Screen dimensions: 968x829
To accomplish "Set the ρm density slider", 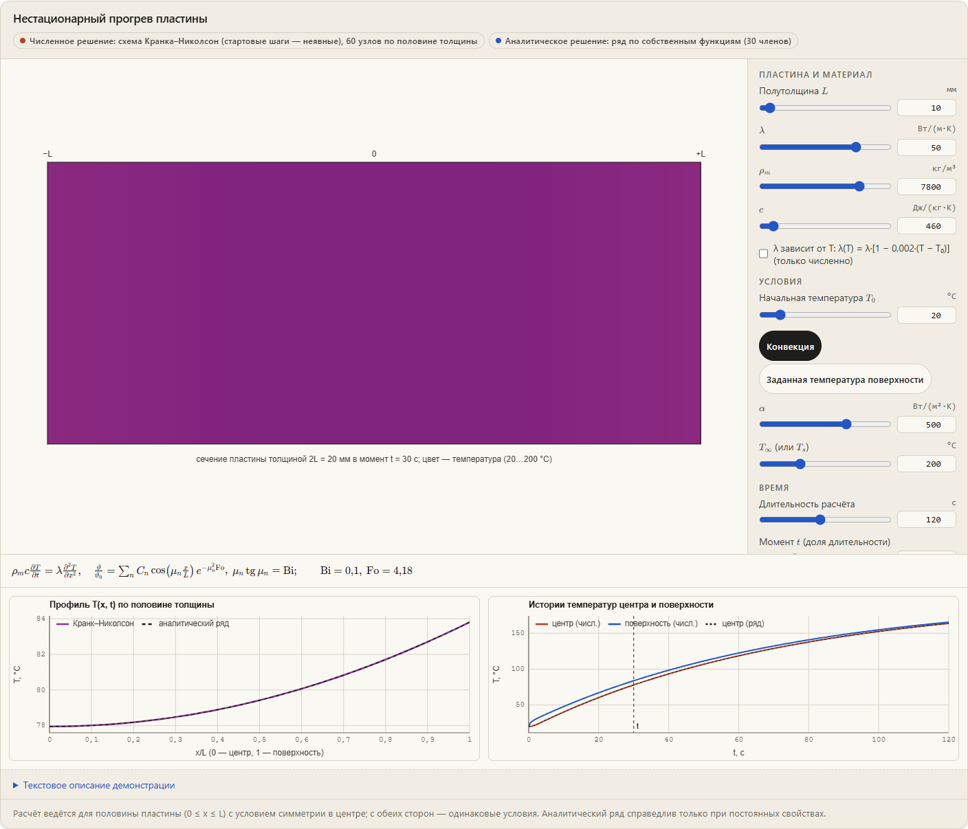I will pyautogui.click(x=825, y=186).
